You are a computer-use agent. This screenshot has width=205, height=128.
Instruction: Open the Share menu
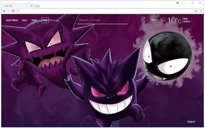[34, 20]
